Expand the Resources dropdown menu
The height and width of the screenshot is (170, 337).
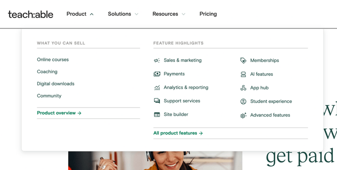[x=168, y=14]
